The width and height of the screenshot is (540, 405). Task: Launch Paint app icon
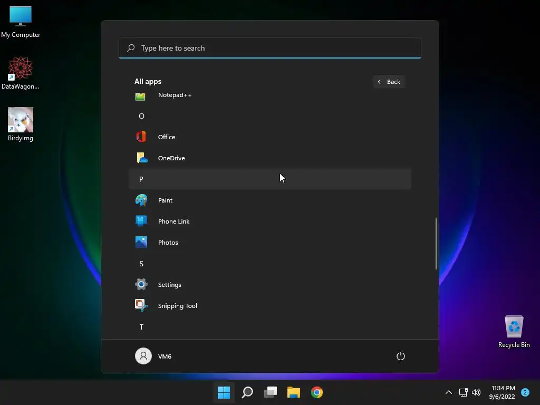point(141,200)
